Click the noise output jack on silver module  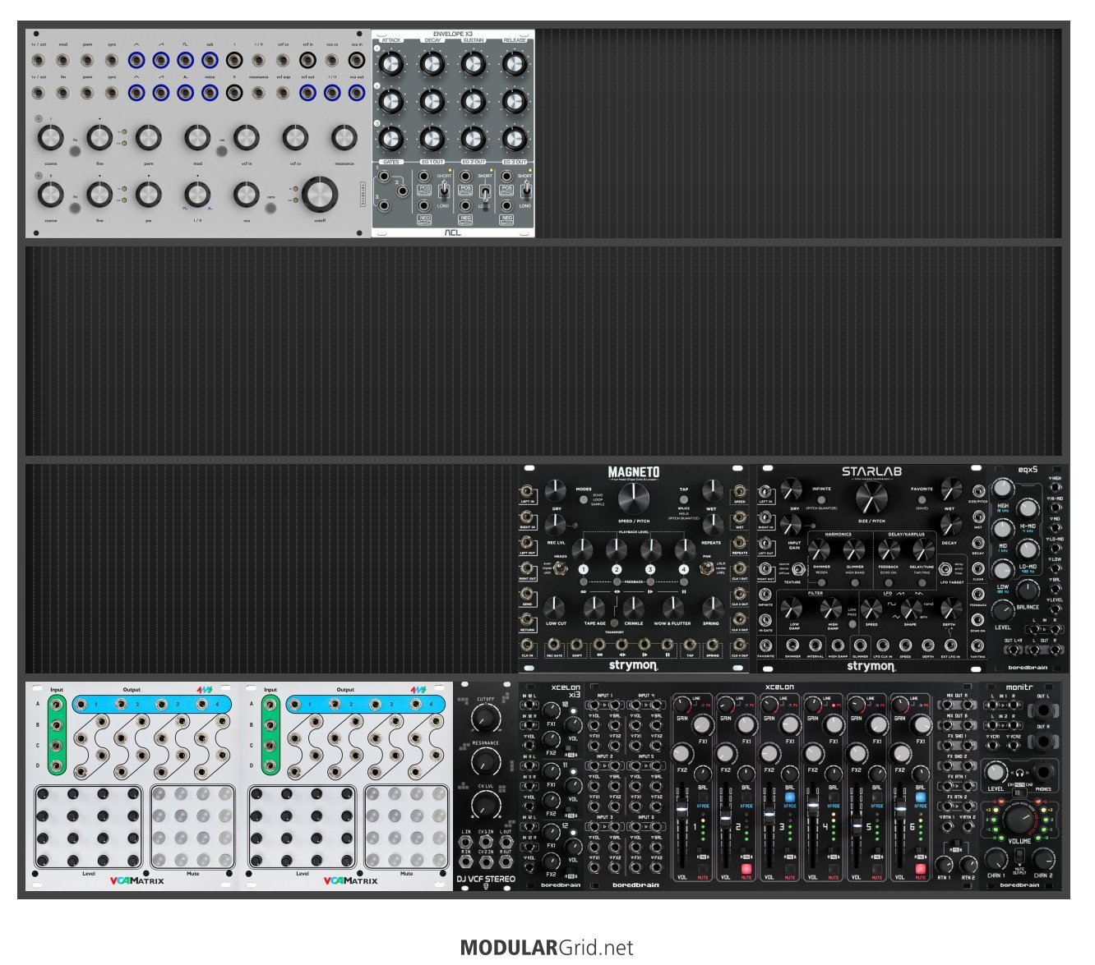point(210,92)
